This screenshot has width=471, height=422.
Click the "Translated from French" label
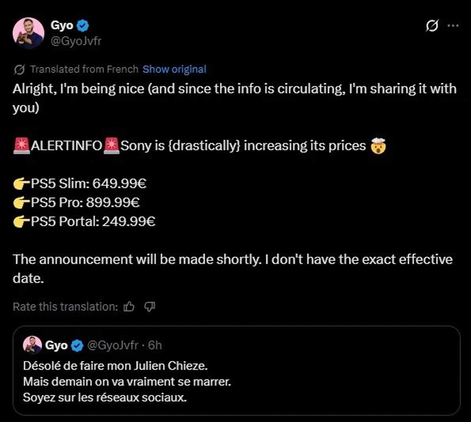[x=84, y=69]
